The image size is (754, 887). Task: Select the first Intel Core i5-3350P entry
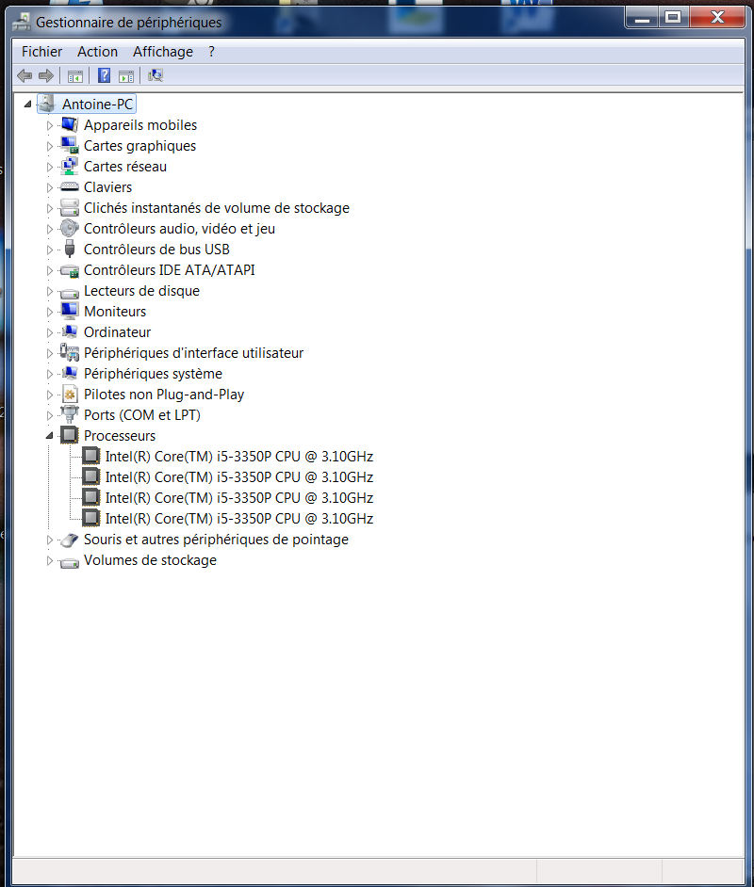coord(238,457)
